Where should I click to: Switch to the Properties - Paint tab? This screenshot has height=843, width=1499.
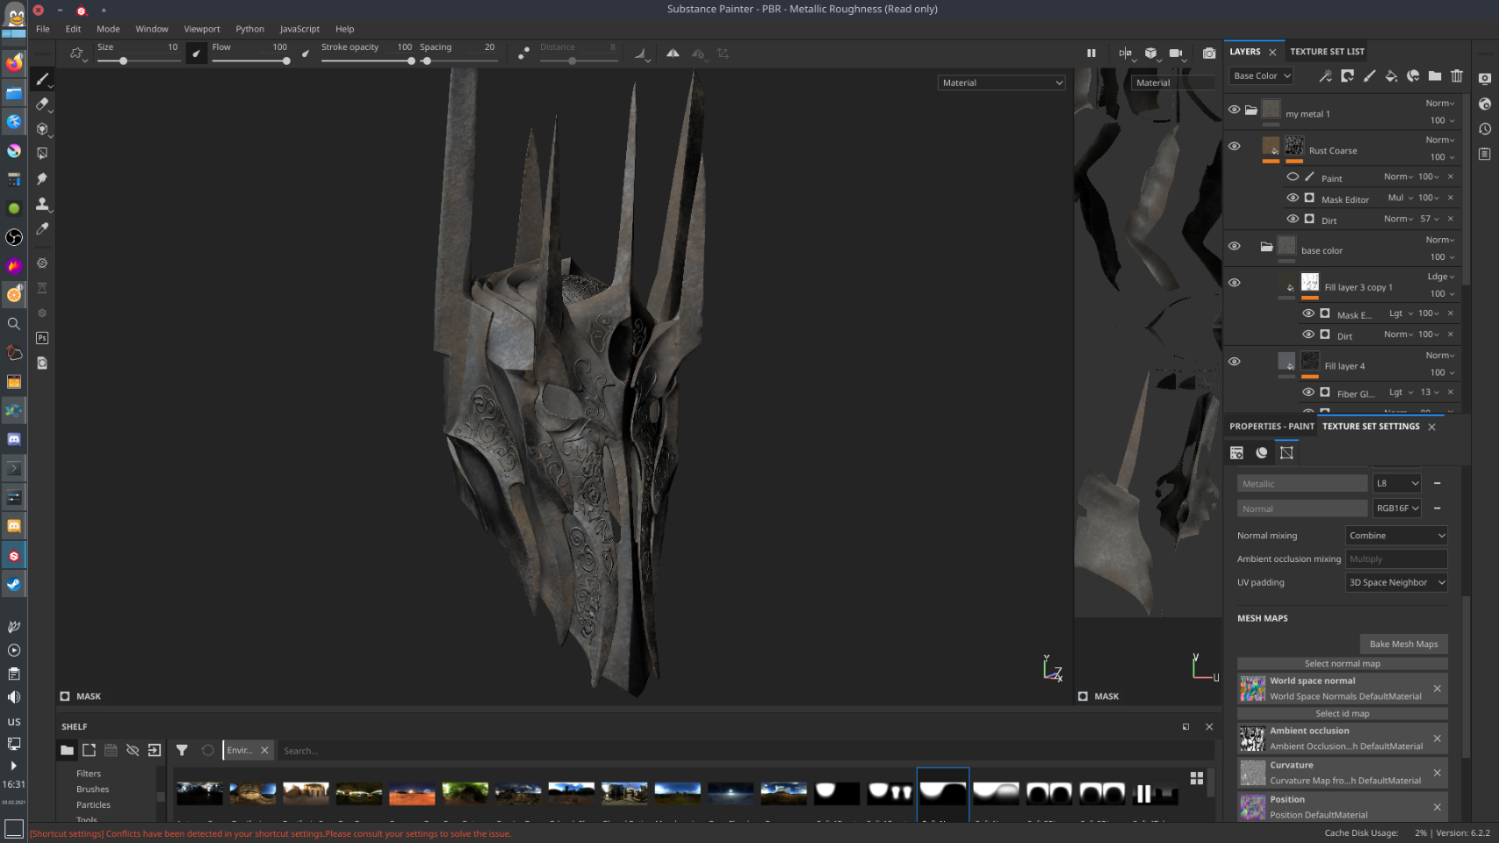point(1272,427)
